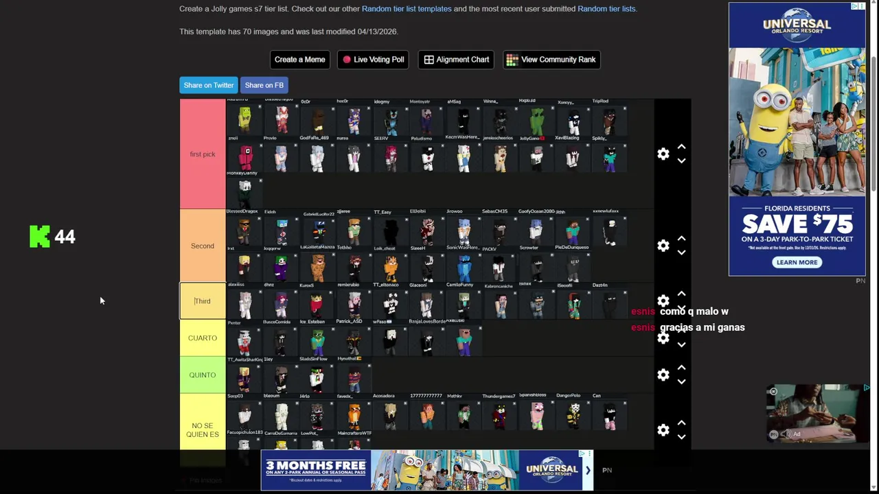Viewport: 879px width, 494px height.
Task: Click Learn More in the Universal ad
Action: (797, 262)
